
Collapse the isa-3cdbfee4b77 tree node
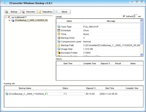[x=6, y=17]
